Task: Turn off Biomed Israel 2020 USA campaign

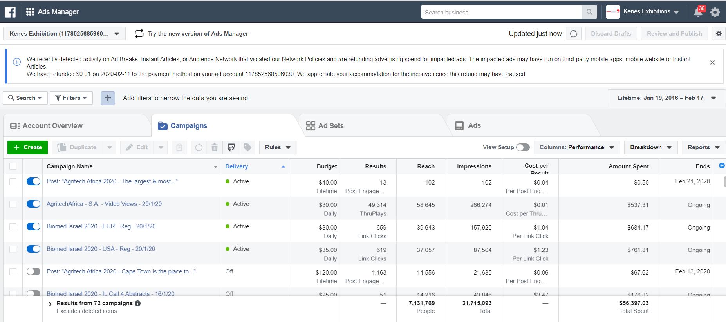Action: (34, 249)
